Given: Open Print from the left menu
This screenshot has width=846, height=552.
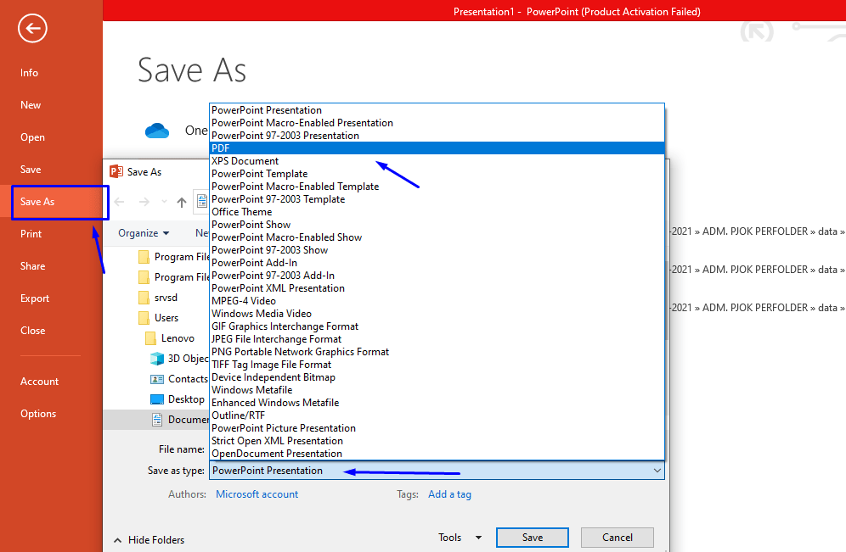Looking at the screenshot, I should [31, 233].
